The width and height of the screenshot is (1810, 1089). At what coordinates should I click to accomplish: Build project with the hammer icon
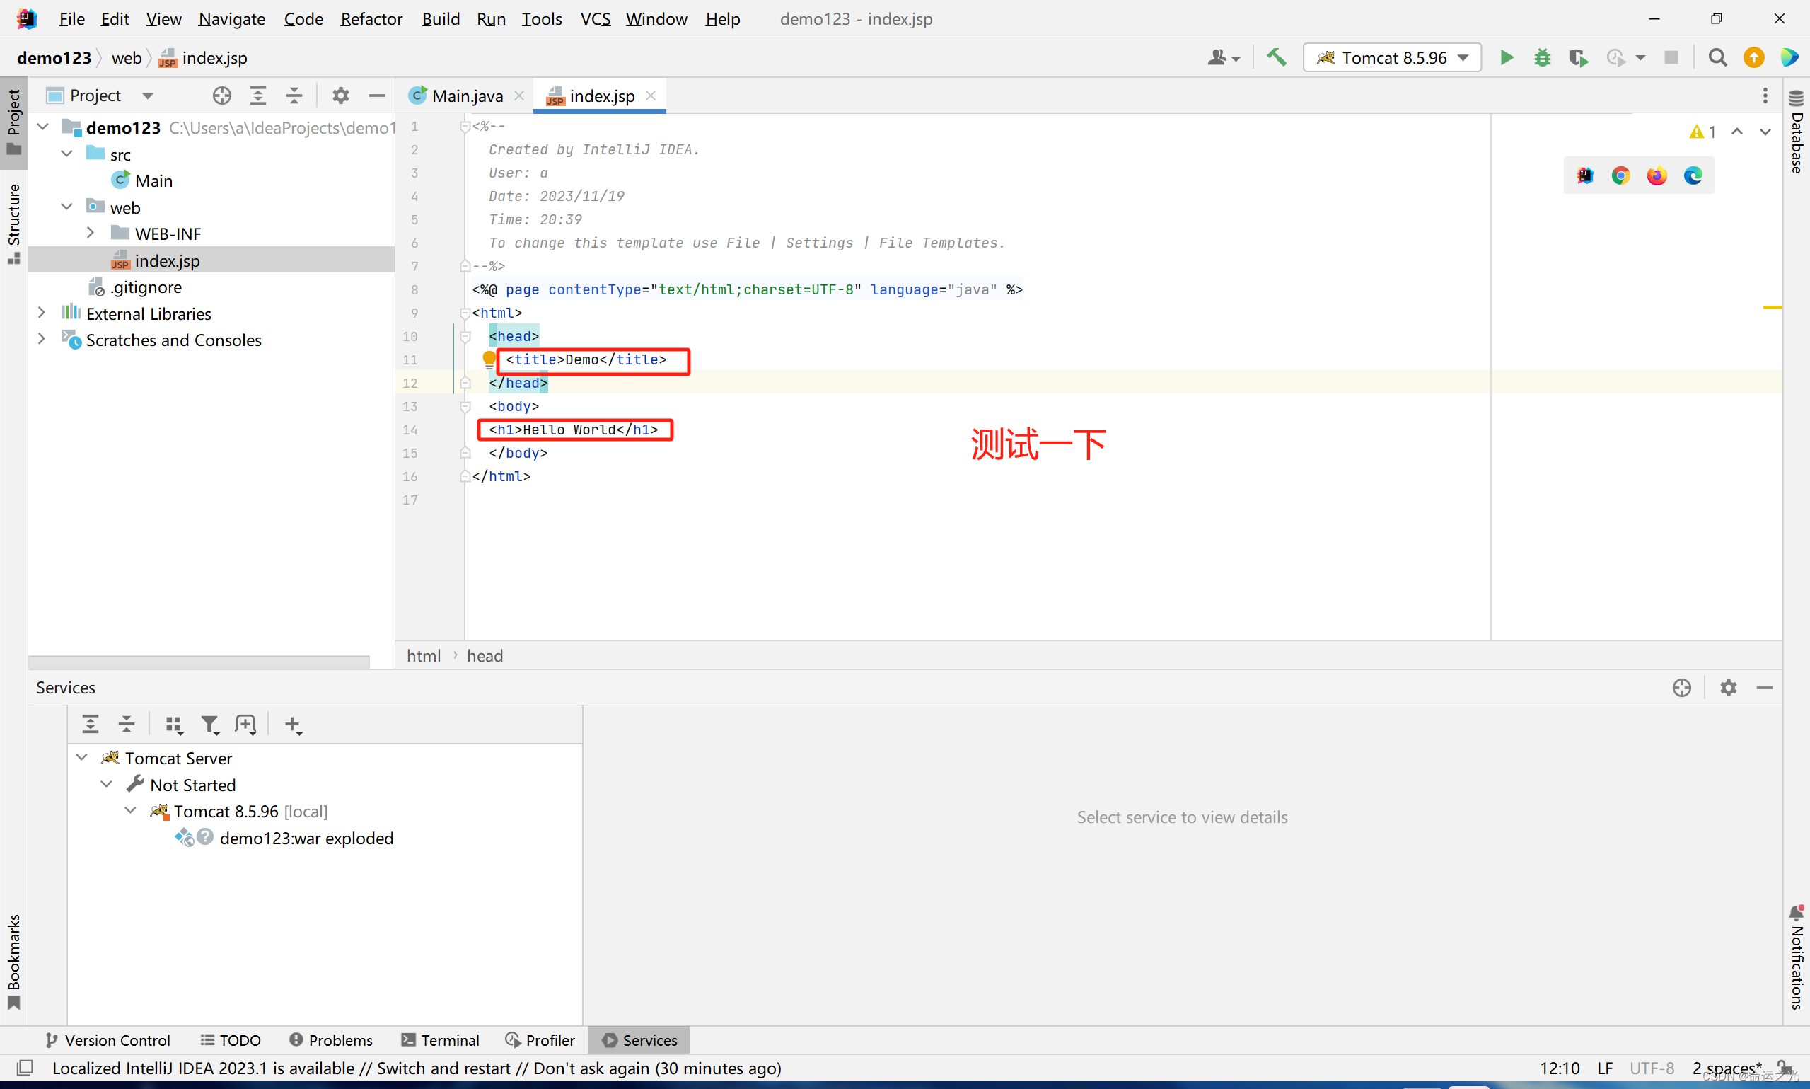coord(1276,57)
